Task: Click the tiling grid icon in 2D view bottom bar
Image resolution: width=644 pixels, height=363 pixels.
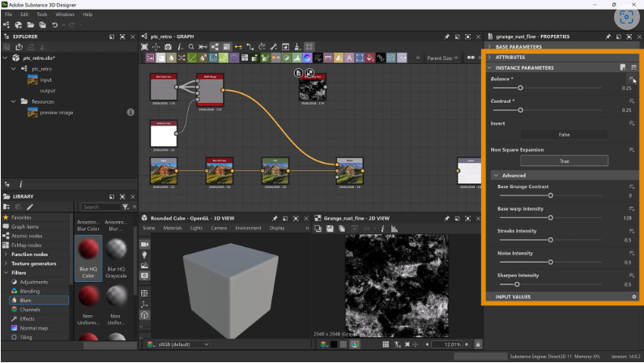Action: tap(386, 344)
